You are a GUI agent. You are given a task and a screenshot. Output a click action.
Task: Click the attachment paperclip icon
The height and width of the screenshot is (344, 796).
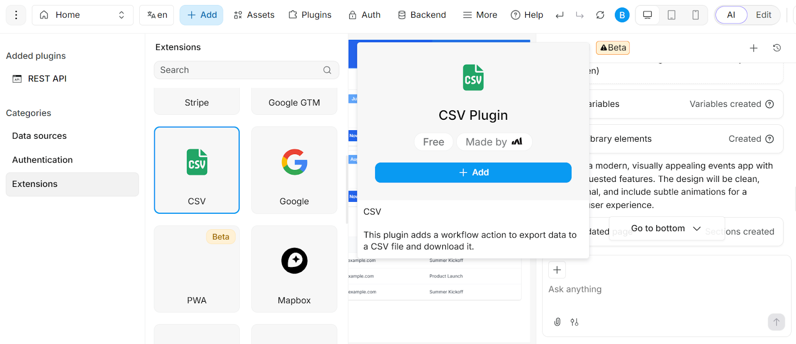coord(557,322)
